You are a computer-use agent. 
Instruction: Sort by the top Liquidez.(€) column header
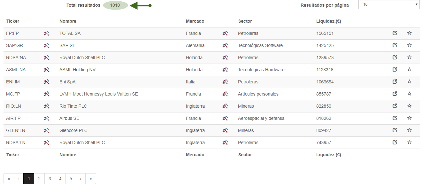click(x=329, y=21)
